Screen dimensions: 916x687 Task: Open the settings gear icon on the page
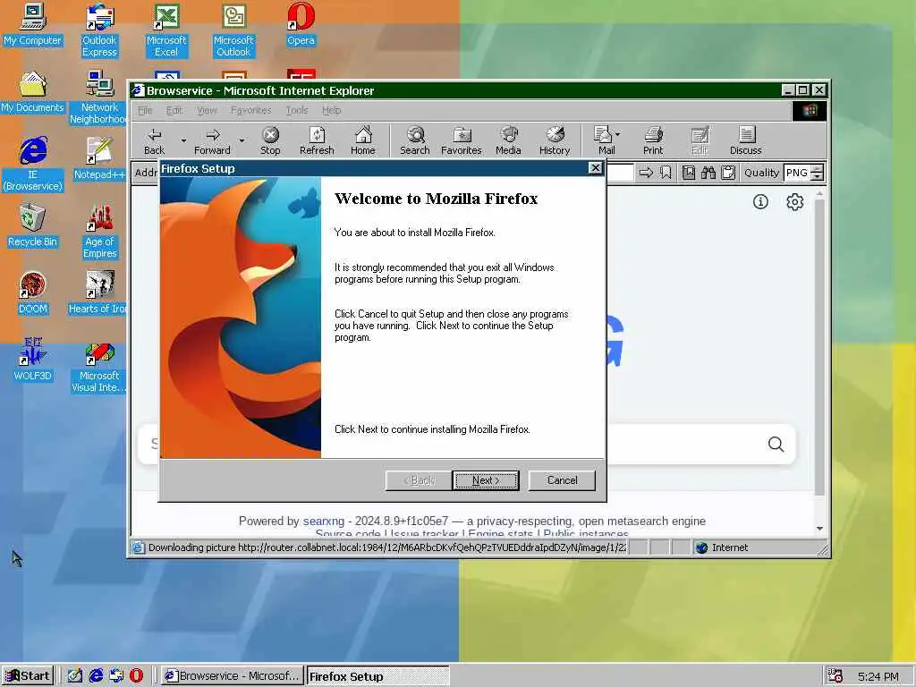(x=794, y=201)
